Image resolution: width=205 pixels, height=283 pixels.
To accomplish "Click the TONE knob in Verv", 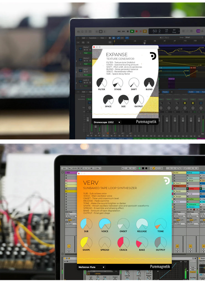I will 160,224.
